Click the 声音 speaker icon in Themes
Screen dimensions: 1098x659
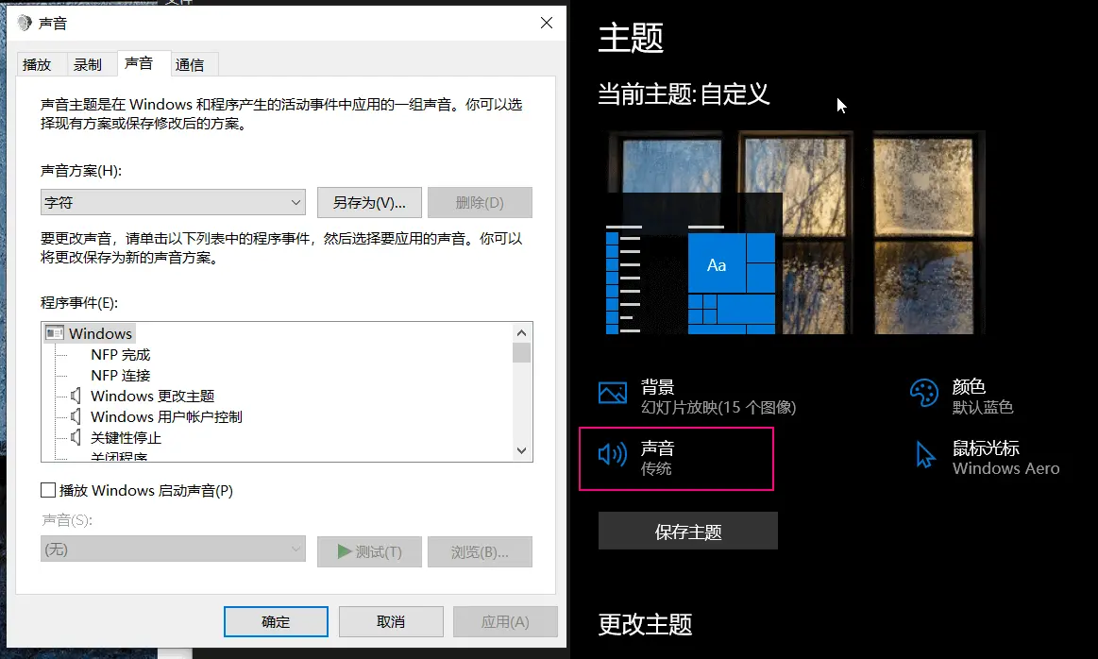click(613, 454)
